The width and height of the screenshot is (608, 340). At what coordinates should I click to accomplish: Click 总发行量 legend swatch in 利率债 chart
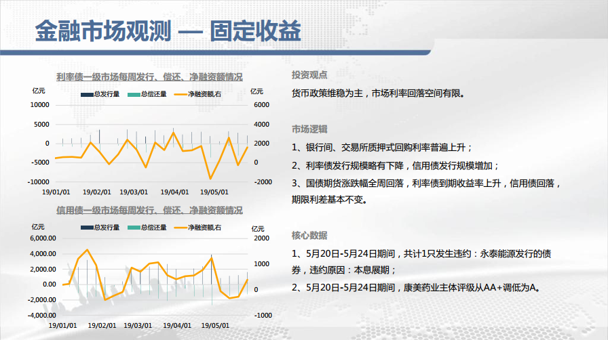coord(87,94)
